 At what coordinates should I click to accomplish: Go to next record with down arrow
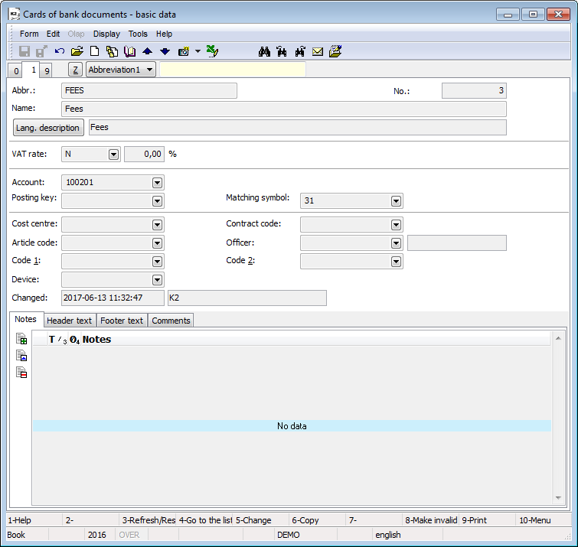[165, 51]
